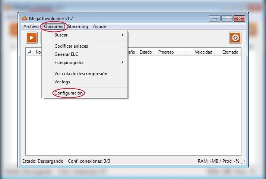Close the MegaDownloader window

[239, 18]
